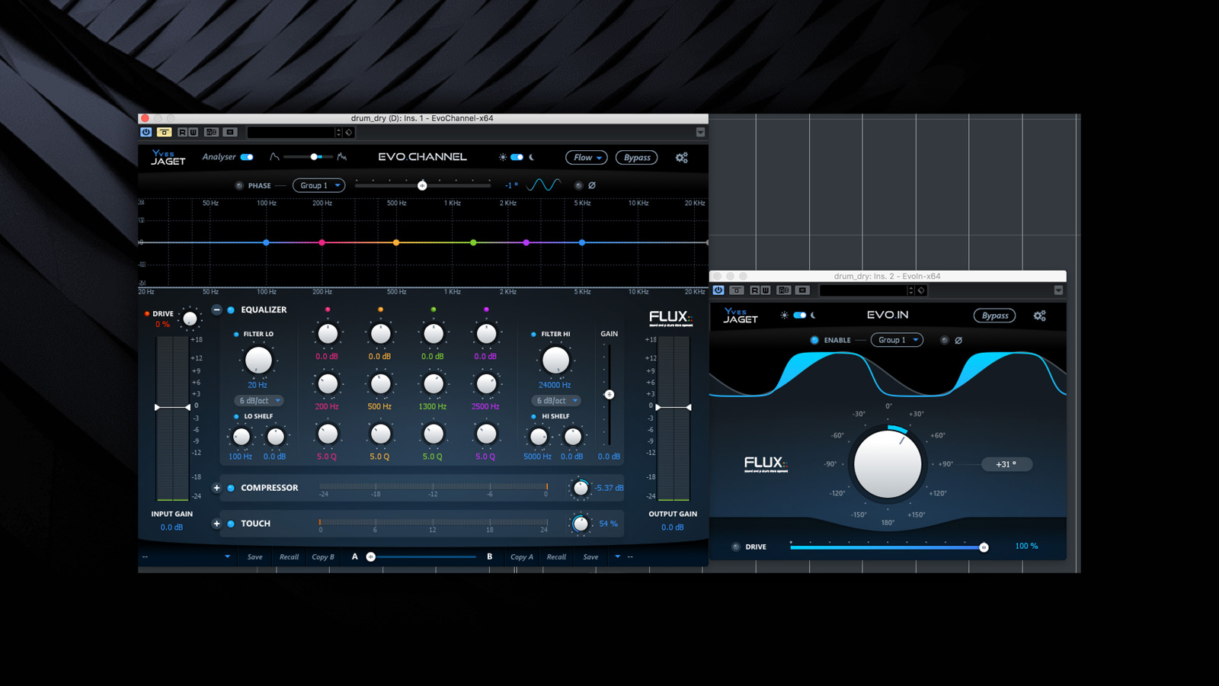Toggle the LO SHELF enable LED
1219x686 pixels.
(x=236, y=416)
